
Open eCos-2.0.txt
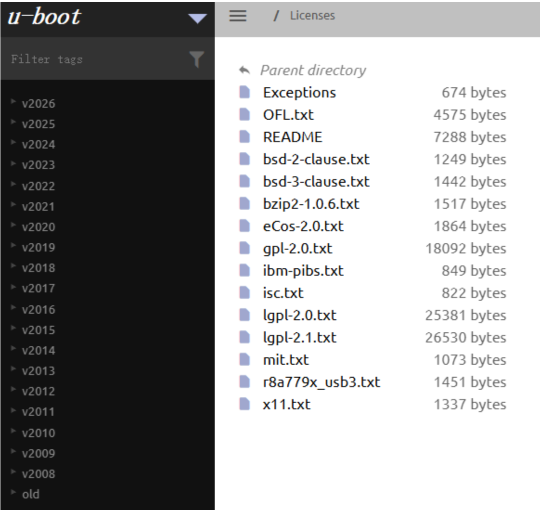303,226
